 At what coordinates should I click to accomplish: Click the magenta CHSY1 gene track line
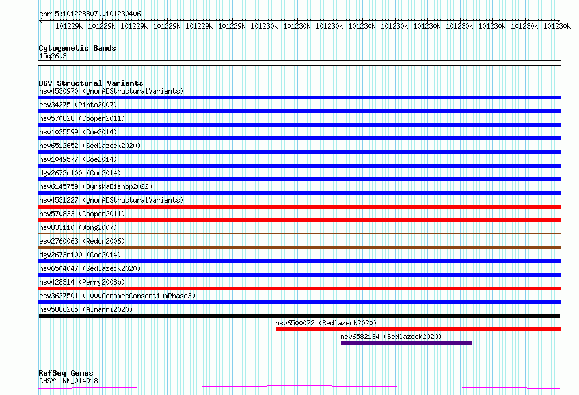299,387
